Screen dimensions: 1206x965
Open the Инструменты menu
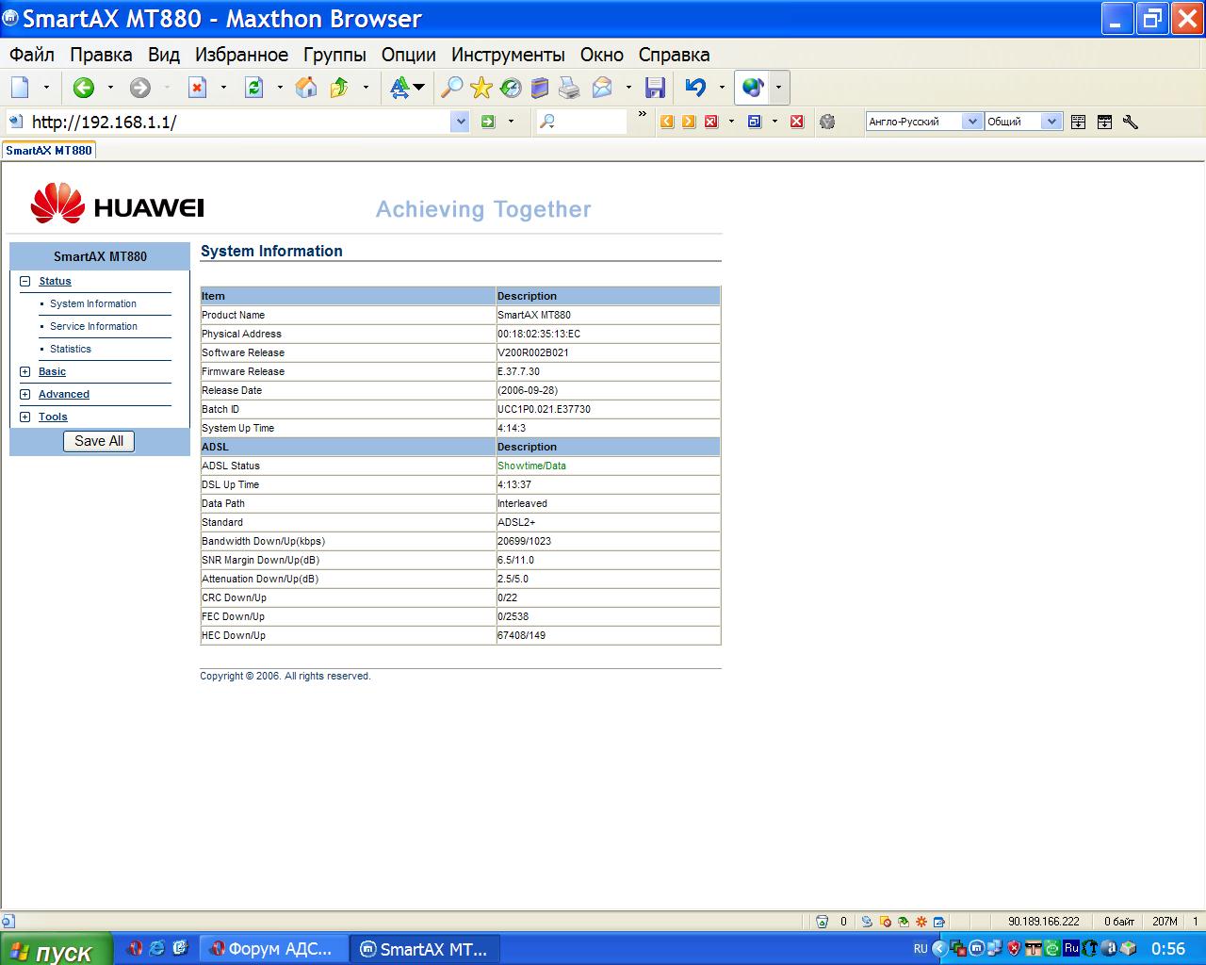(x=508, y=55)
